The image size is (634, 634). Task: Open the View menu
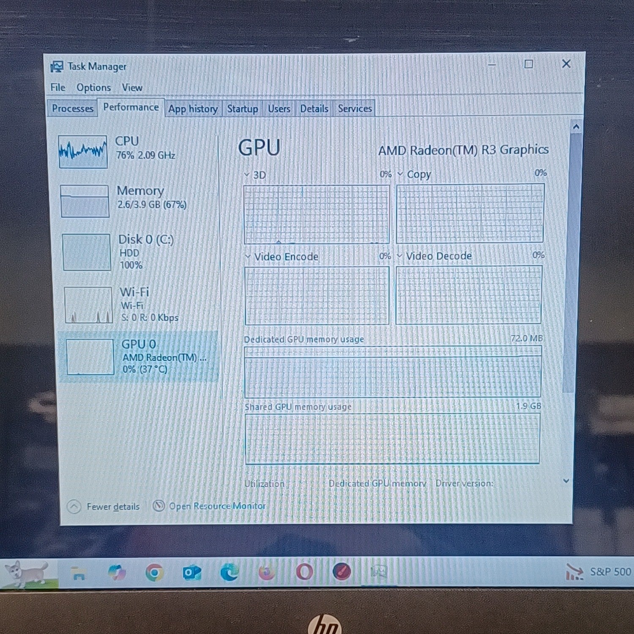pyautogui.click(x=132, y=87)
